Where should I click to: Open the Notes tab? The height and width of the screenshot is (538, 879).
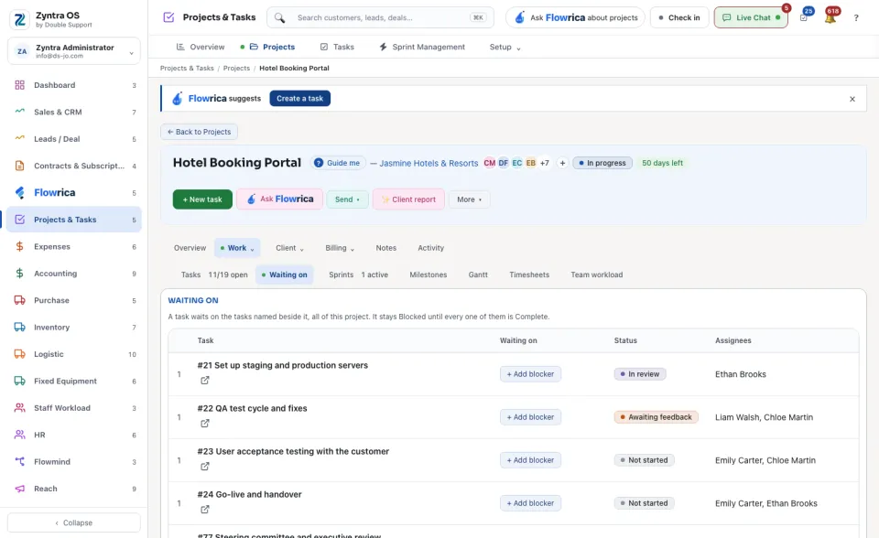point(385,248)
